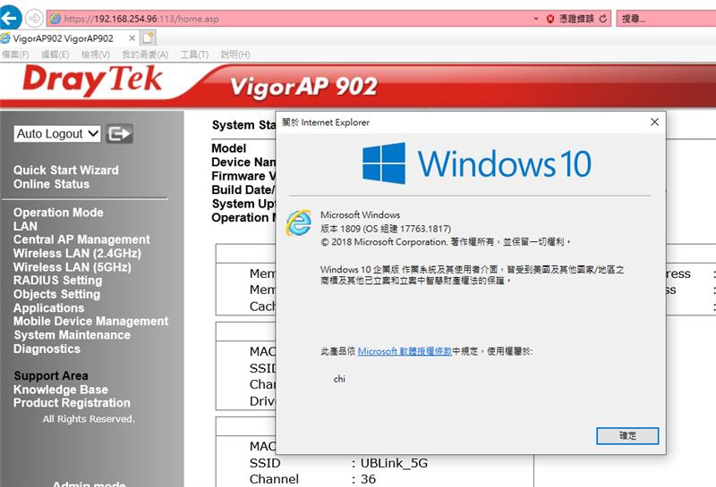Open the Auto Logout dropdown

click(57, 133)
